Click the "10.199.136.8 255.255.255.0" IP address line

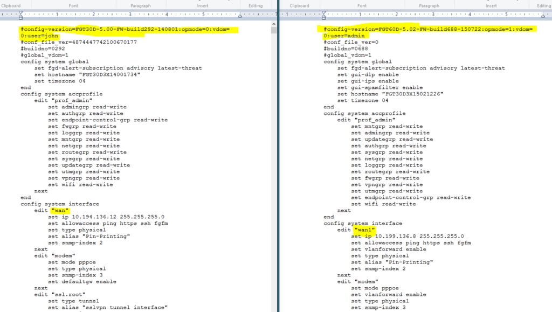[408, 237]
